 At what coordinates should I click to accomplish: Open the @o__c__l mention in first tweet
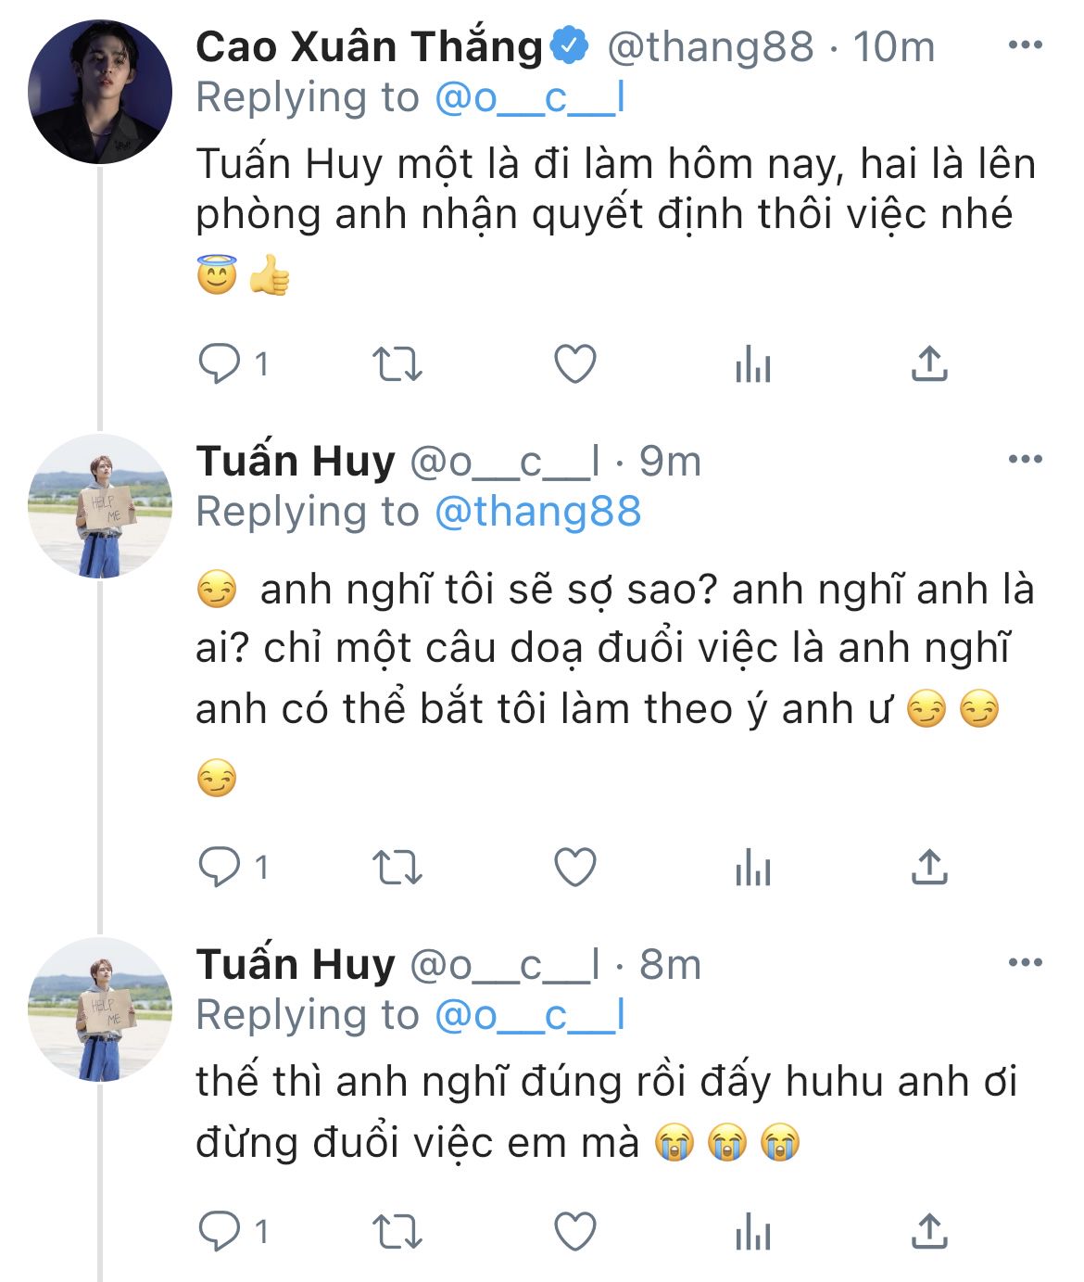(530, 98)
